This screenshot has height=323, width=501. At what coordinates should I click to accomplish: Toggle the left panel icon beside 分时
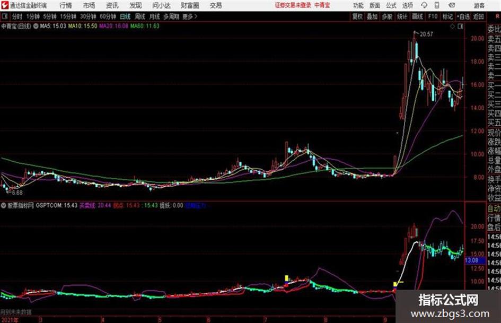pos(5,16)
